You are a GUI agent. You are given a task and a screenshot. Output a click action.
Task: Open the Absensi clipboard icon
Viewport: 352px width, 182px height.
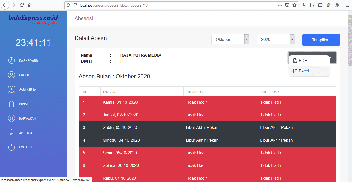pyautogui.click(x=11, y=133)
